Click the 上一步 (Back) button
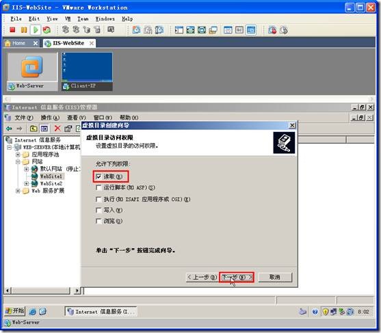 [202, 277]
